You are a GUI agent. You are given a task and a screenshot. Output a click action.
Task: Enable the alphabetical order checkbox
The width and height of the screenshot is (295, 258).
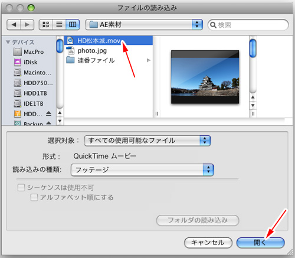point(34,197)
